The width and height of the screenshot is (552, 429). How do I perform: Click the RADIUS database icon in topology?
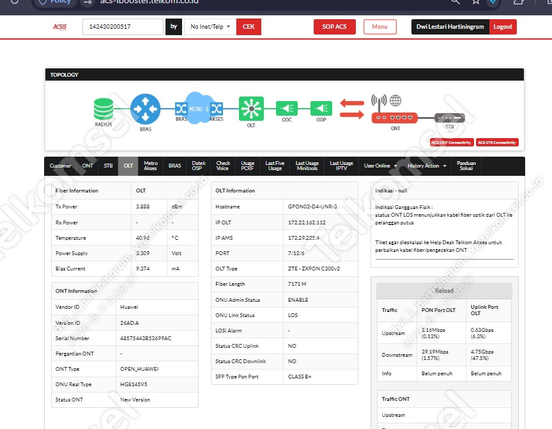click(x=103, y=109)
